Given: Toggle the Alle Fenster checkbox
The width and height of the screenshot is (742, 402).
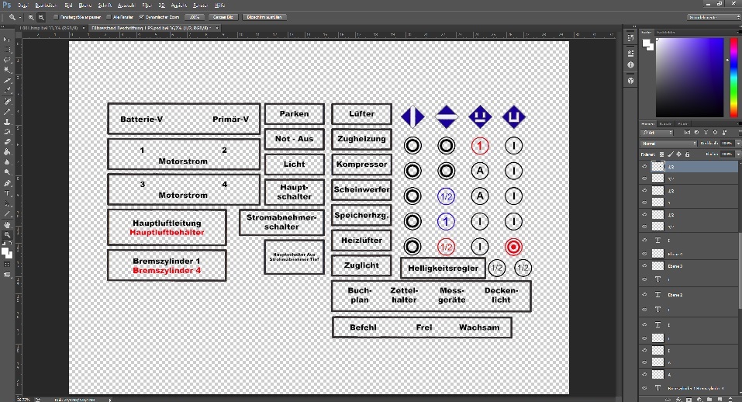Looking at the screenshot, I should [x=107, y=16].
